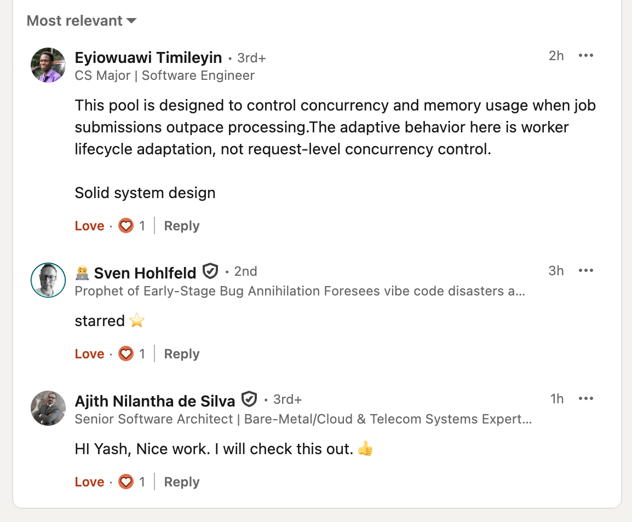Viewport: 632px width, 522px height.
Task: Reply to Ajith Nilantha de Silva's comment
Action: (x=182, y=482)
